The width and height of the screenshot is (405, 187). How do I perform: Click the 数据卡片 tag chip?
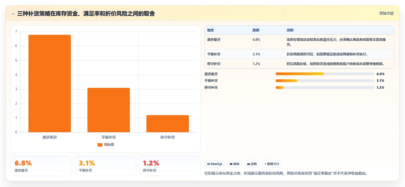click(272, 164)
